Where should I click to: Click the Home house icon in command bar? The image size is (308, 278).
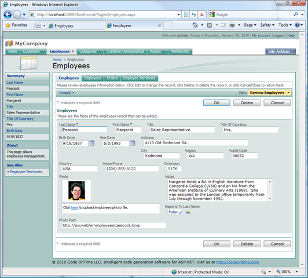click(x=195, y=25)
